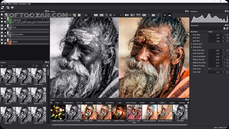Screen dimensions: 229x129
Task: Select the Default preset thumbnail
Action: pyautogui.click(x=8, y=76)
